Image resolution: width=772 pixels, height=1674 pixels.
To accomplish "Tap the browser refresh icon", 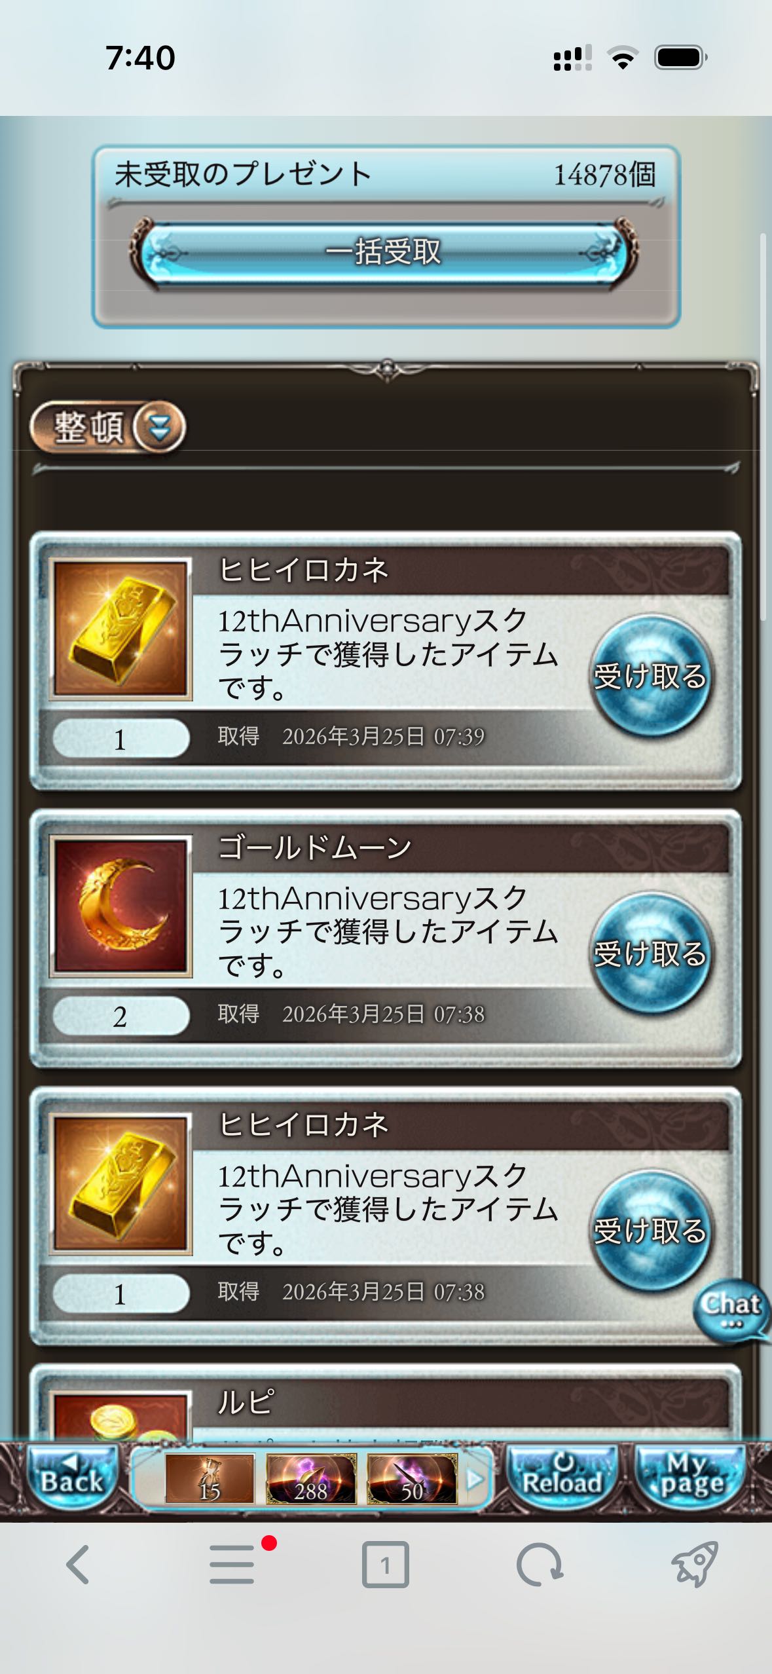I will point(539,1564).
